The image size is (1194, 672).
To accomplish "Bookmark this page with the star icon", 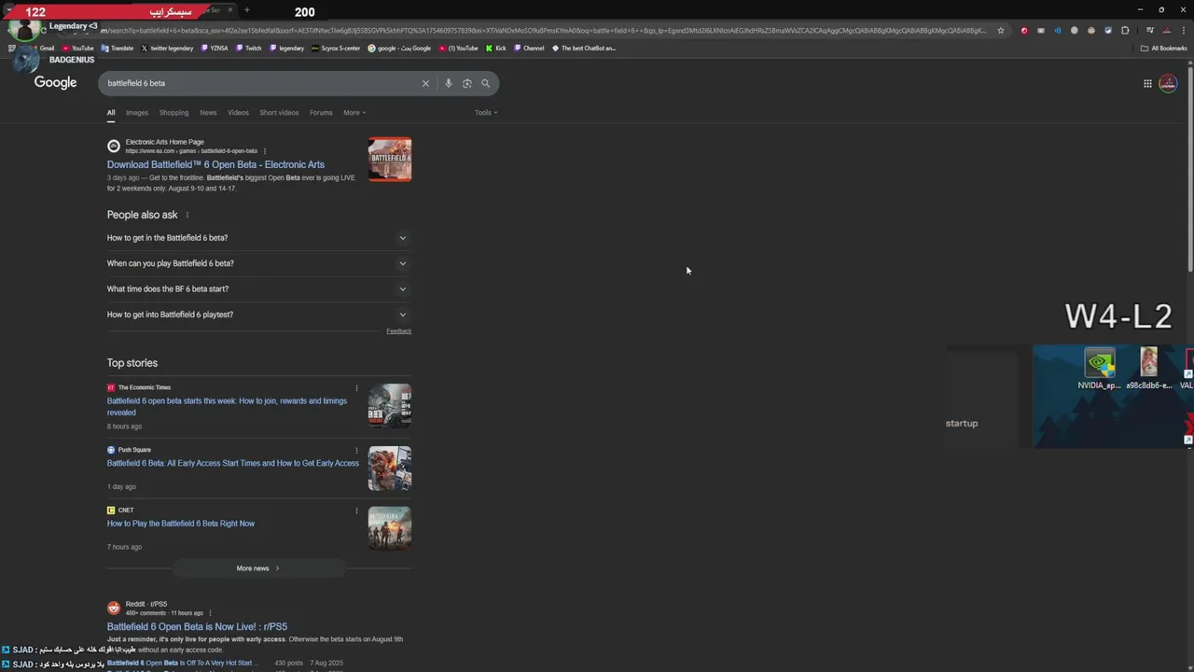I will click(x=1001, y=30).
